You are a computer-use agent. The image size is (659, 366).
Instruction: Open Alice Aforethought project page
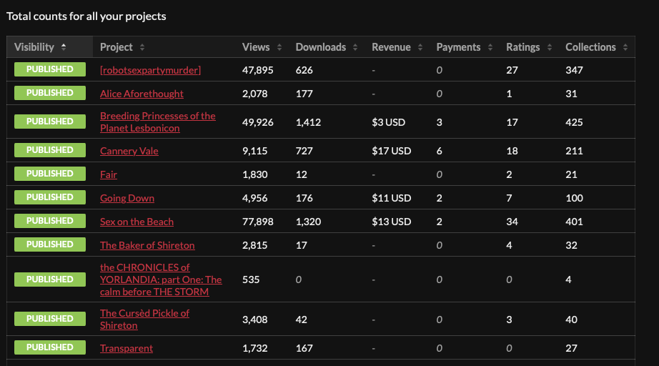[x=142, y=94]
